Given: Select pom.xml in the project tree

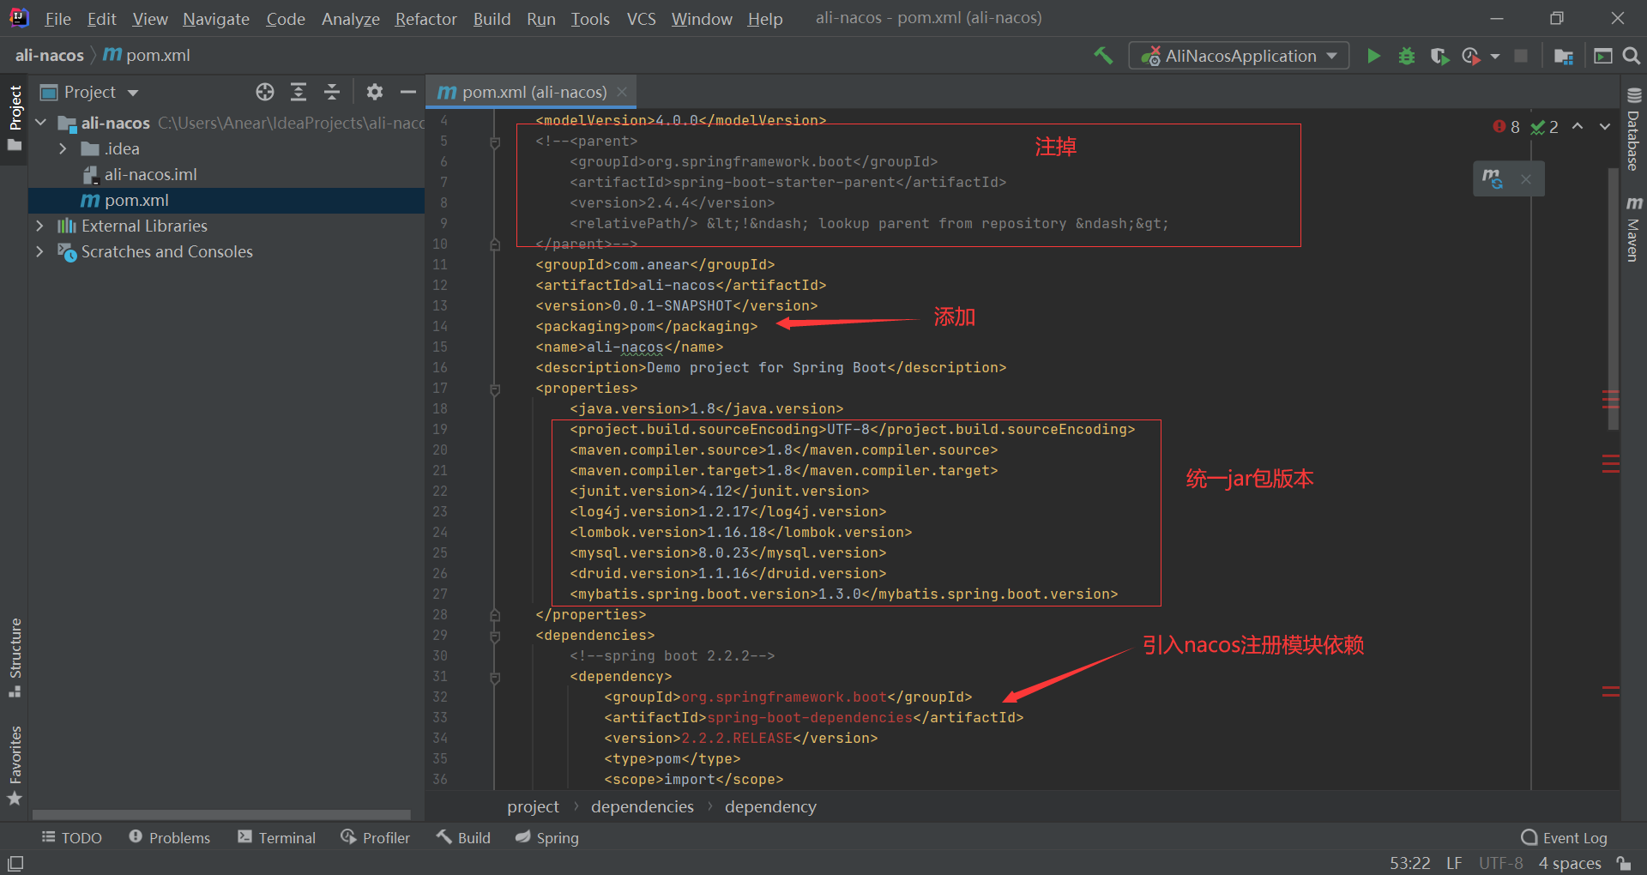Looking at the screenshot, I should 226,200.
